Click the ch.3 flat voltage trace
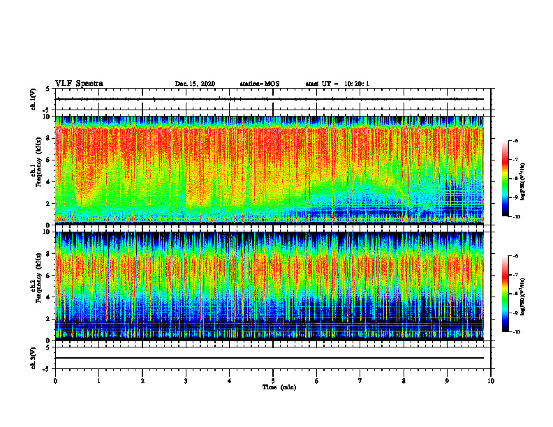Viewport: 553px width, 427px height. [x=270, y=358]
